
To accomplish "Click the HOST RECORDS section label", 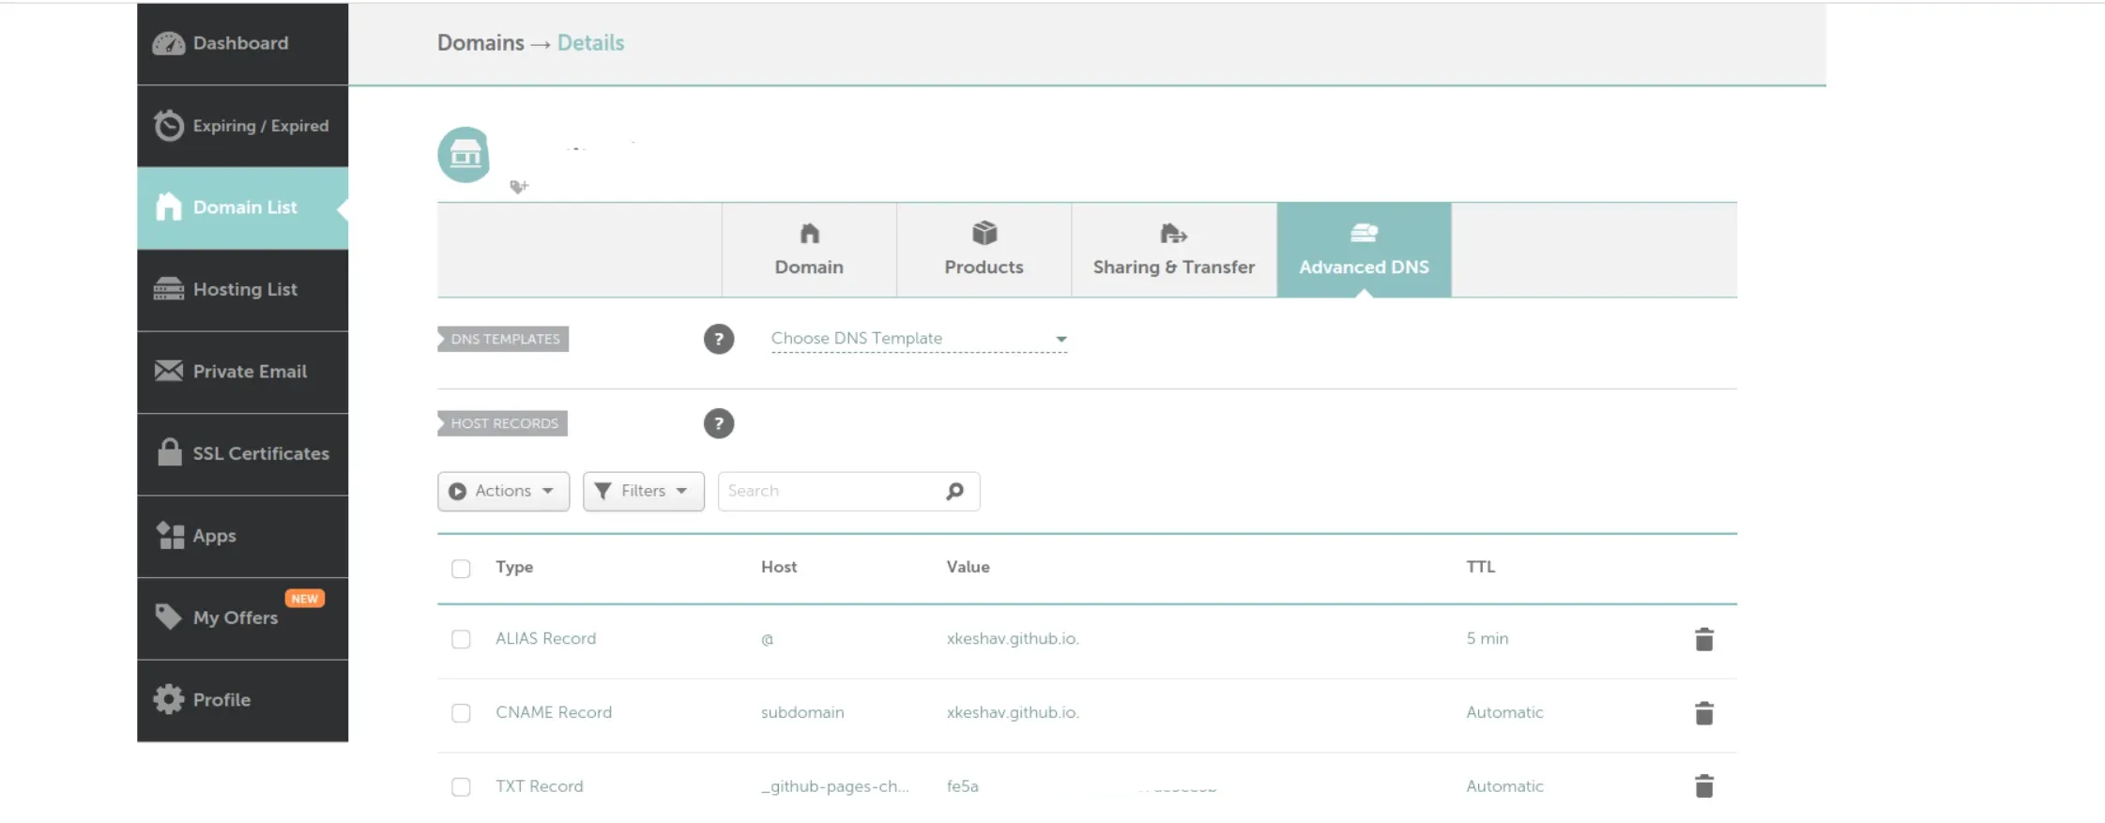I will (503, 423).
